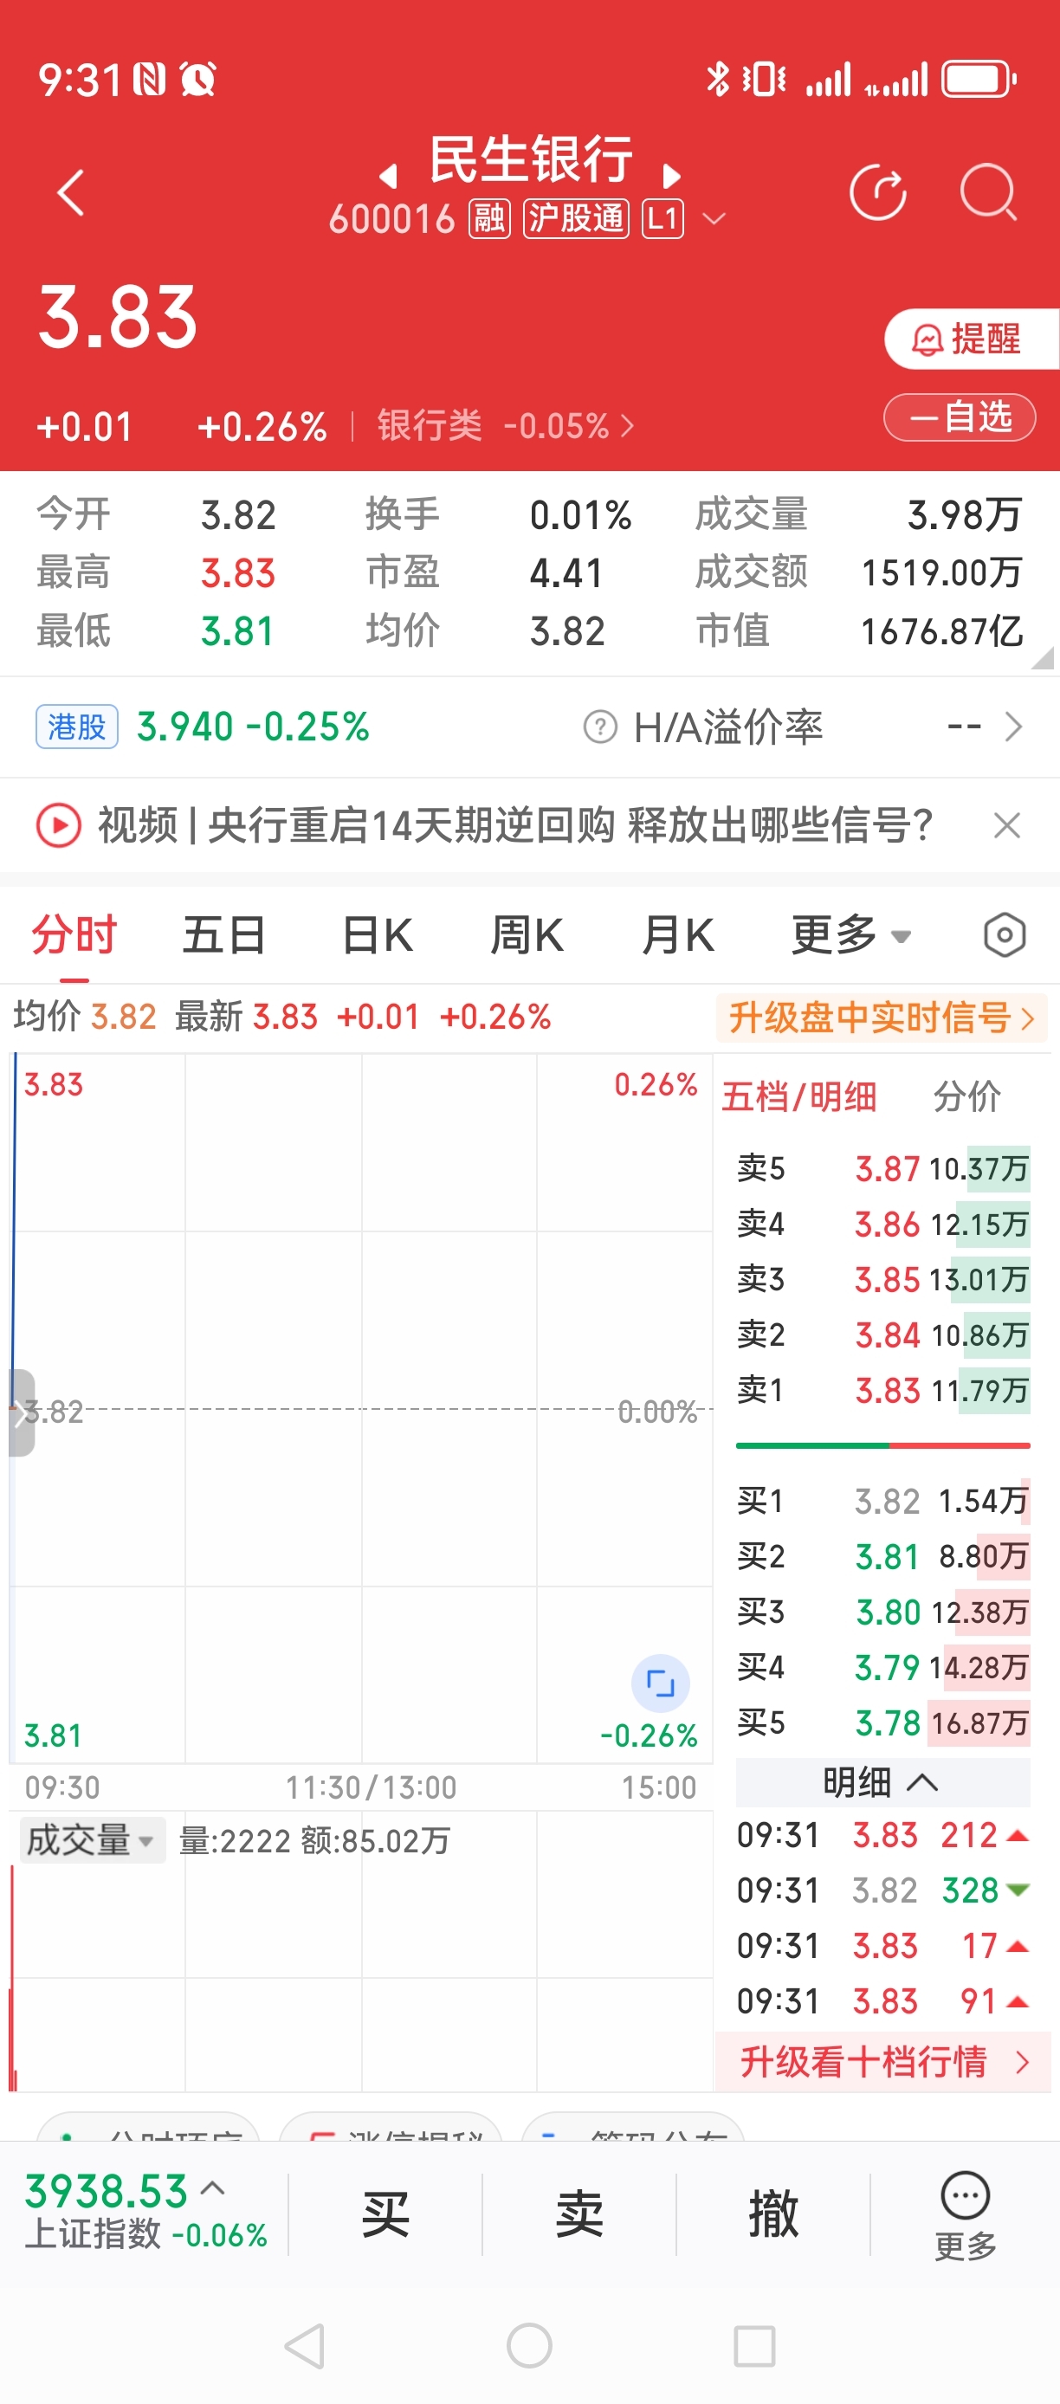Tap Android home navigation button
The image size is (1060, 2404).
[x=529, y=2346]
